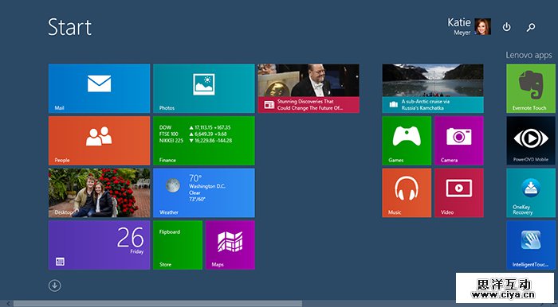Open the Calendar tile showing 26 Friday
558x307 pixels.
coord(99,245)
